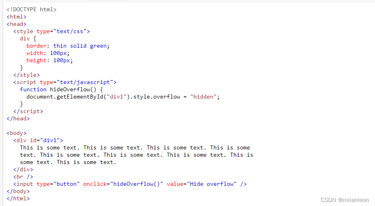Click the "<br />" tag
The width and height of the screenshot is (375, 206).
click(x=23, y=177)
